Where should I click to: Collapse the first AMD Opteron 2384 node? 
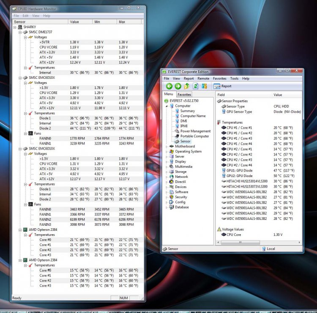click(x=20, y=230)
